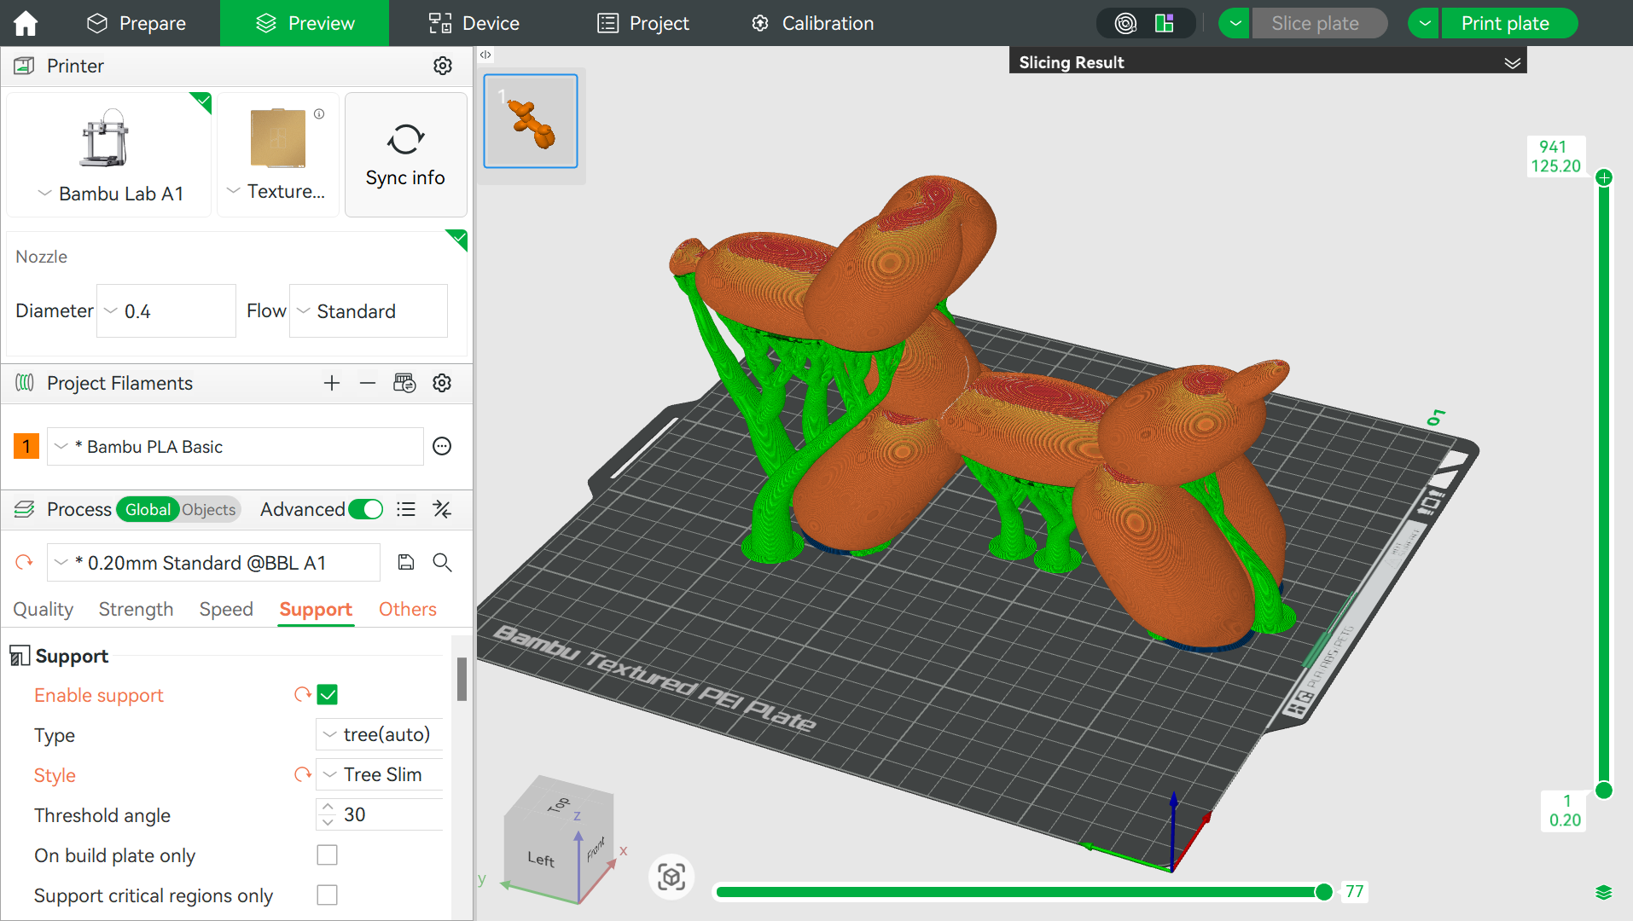This screenshot has width=1633, height=921.
Task: Click the Sync info refresh icon
Action: click(x=405, y=139)
